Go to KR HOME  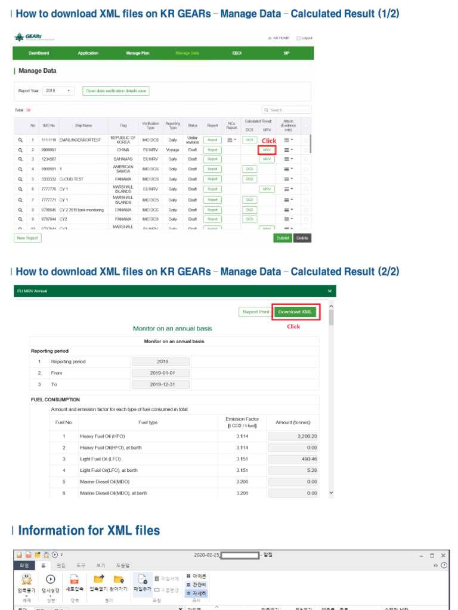279,38
